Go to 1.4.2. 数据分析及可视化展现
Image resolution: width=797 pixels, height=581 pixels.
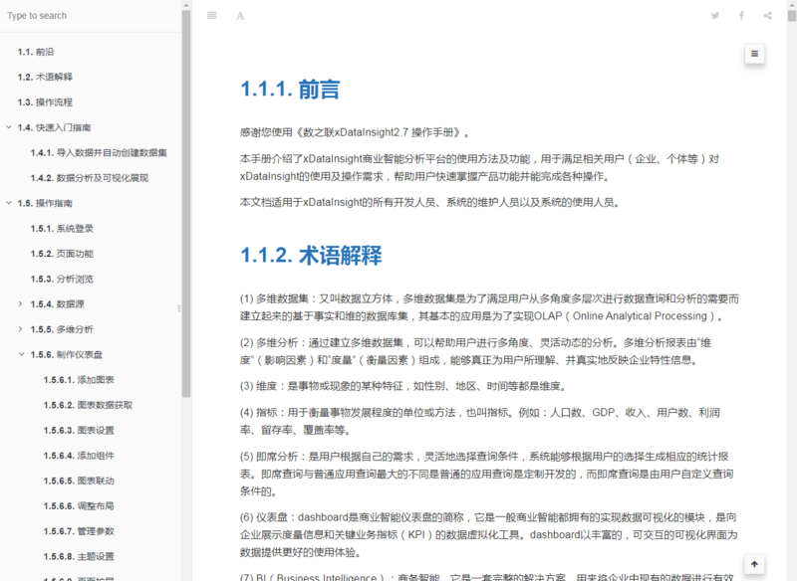[x=90, y=178]
